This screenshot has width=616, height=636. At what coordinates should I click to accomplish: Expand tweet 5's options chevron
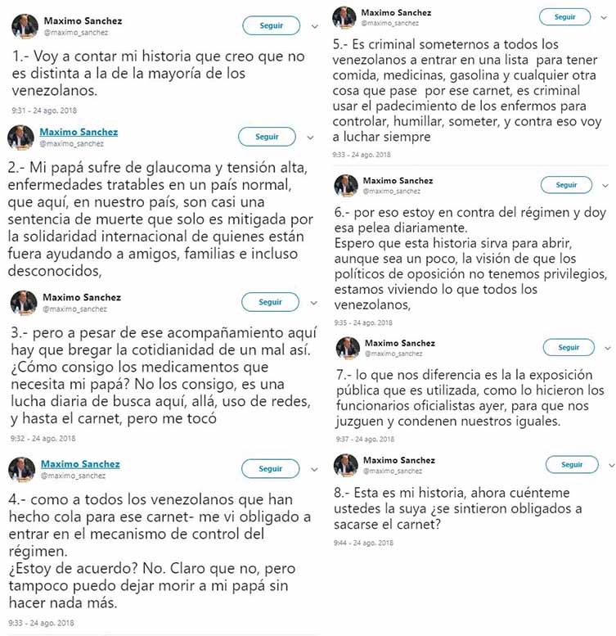coord(610,17)
